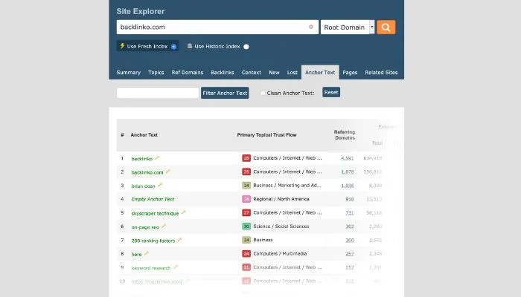Image resolution: width=521 pixels, height=297 pixels.
Task: Click pencil icon beside '200 ranking factors'
Action: click(180, 240)
